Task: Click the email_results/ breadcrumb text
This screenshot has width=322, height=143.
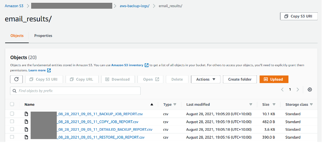Action: pyautogui.click(x=171, y=6)
